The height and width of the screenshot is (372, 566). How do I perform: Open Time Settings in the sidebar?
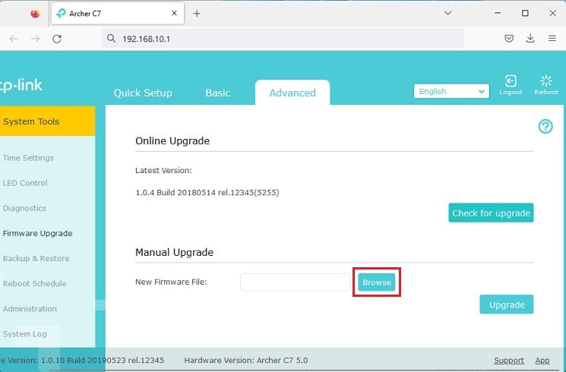pyautogui.click(x=28, y=158)
